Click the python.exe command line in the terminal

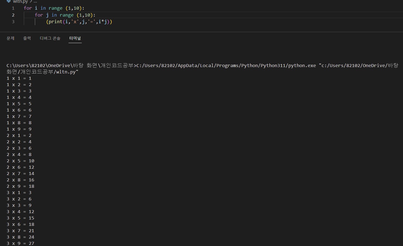tap(202, 65)
